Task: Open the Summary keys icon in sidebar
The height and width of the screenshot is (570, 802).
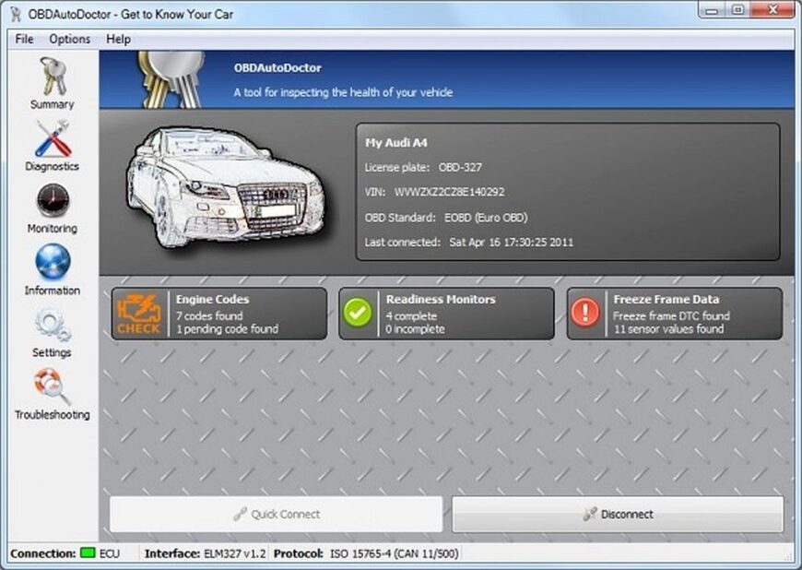Action: click(52, 77)
